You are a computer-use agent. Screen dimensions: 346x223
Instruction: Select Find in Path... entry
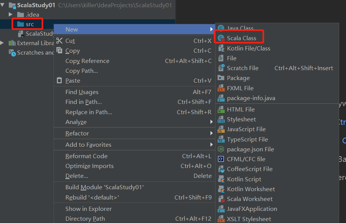(x=134, y=102)
